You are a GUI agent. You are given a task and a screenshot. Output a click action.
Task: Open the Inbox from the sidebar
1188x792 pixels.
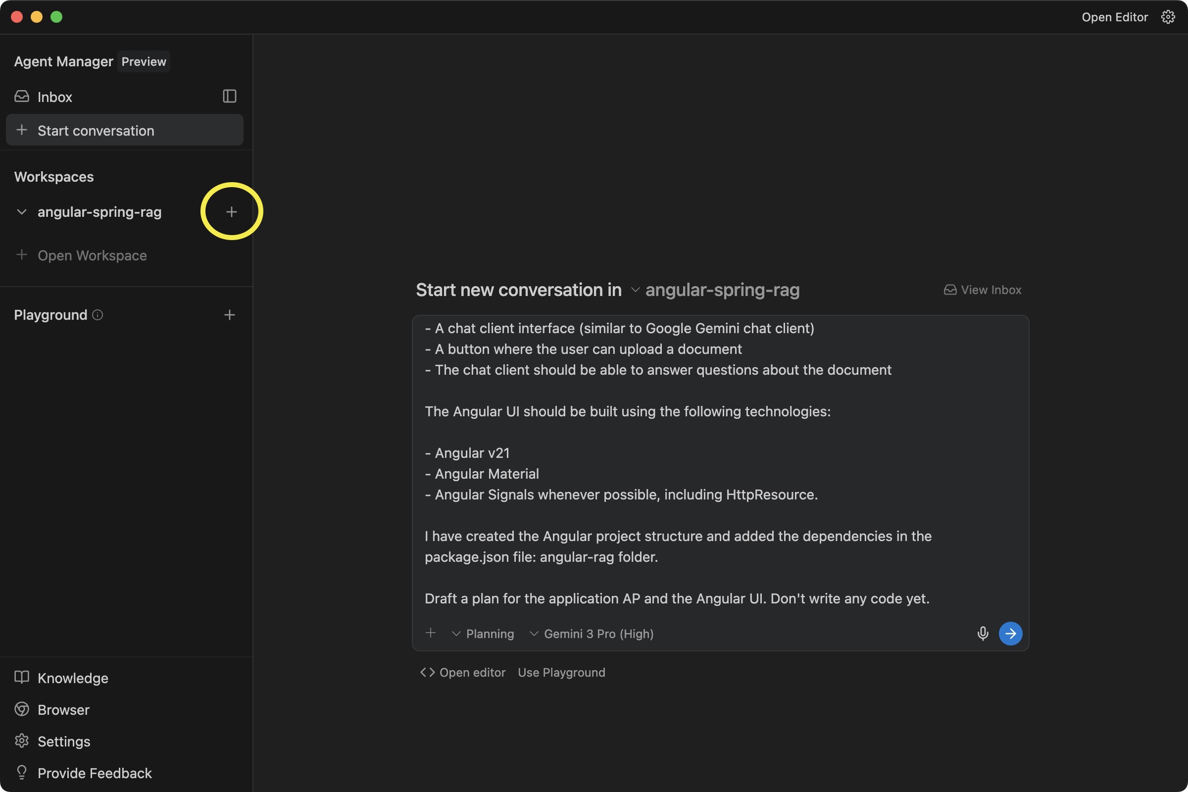pos(54,97)
